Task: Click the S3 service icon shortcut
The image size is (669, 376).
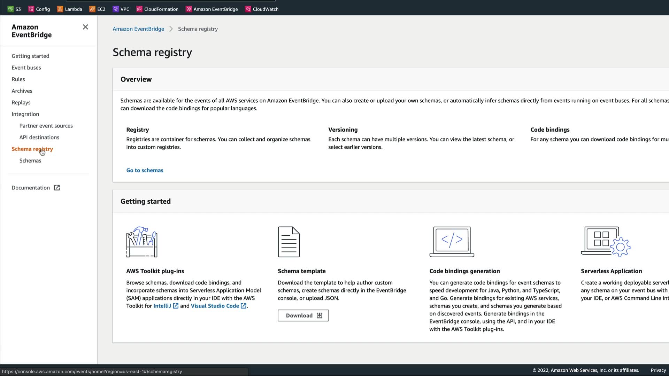Action: (10, 9)
